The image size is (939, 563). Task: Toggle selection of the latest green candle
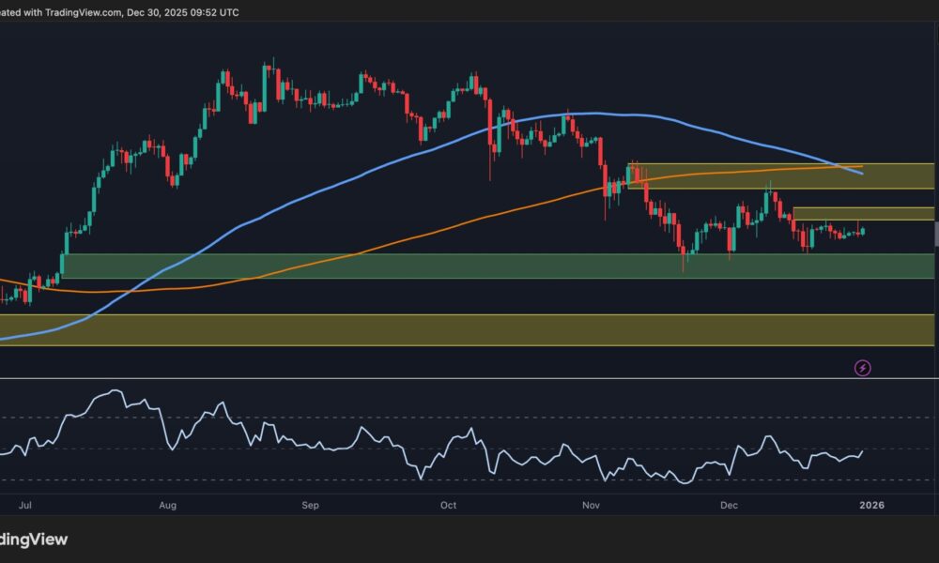point(862,230)
